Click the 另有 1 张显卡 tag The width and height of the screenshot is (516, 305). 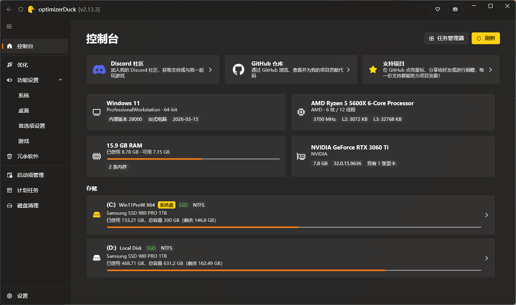[x=381, y=164]
